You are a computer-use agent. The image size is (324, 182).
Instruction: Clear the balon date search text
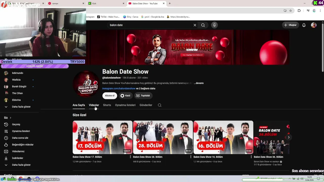click(195, 25)
